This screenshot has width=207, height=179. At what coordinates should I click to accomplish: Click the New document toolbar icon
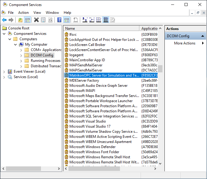click(x=75, y=20)
